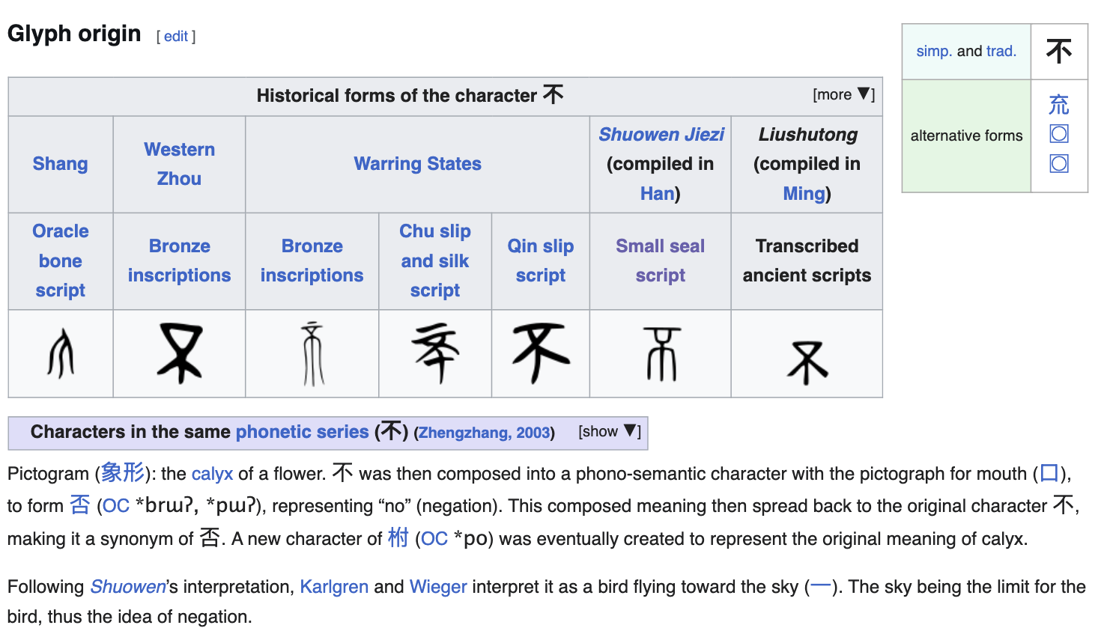Open the Small seal script glyph image

click(661, 353)
